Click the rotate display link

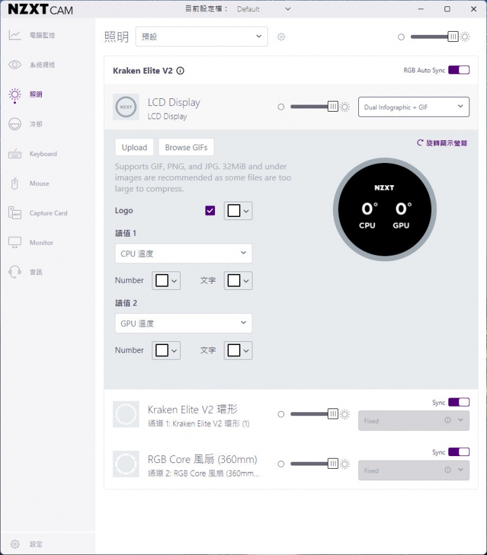click(x=442, y=143)
